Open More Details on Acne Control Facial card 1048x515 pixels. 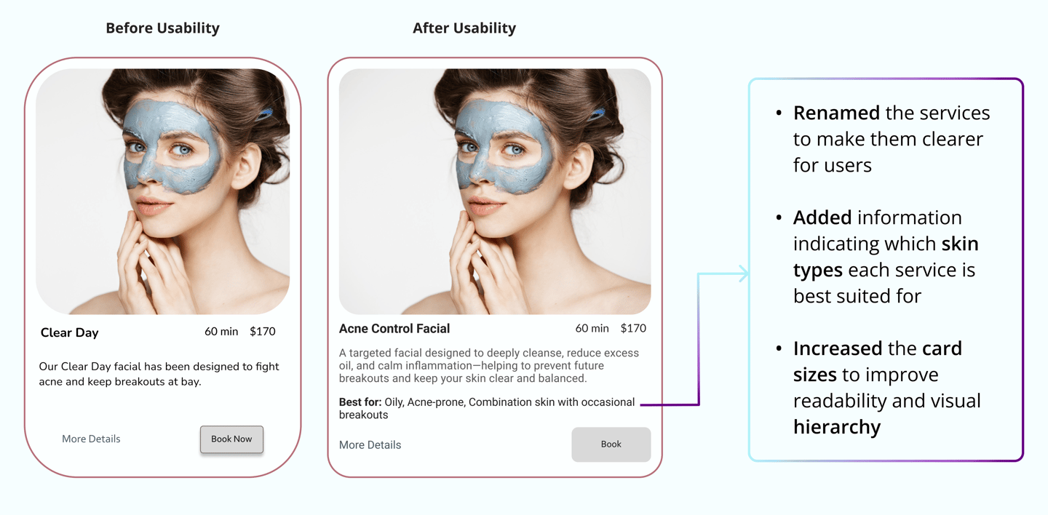pos(370,445)
